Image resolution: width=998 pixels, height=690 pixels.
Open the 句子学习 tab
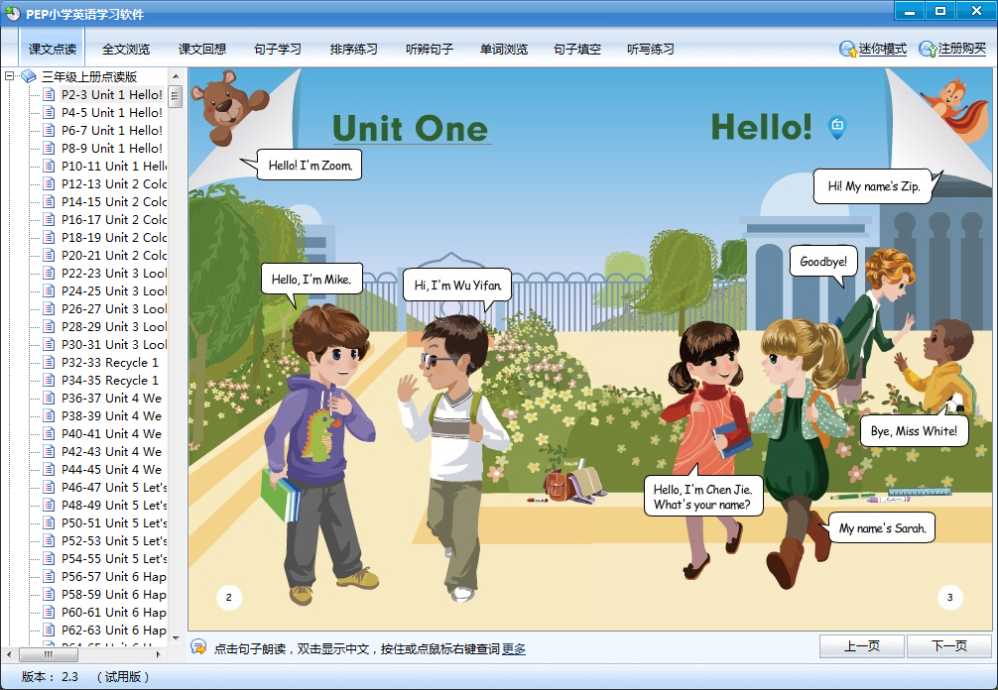click(277, 49)
